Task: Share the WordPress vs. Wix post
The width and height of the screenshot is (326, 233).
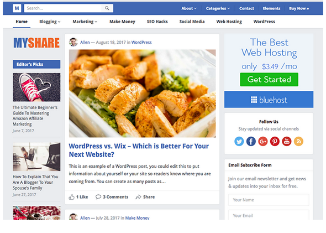Action: 145,197
